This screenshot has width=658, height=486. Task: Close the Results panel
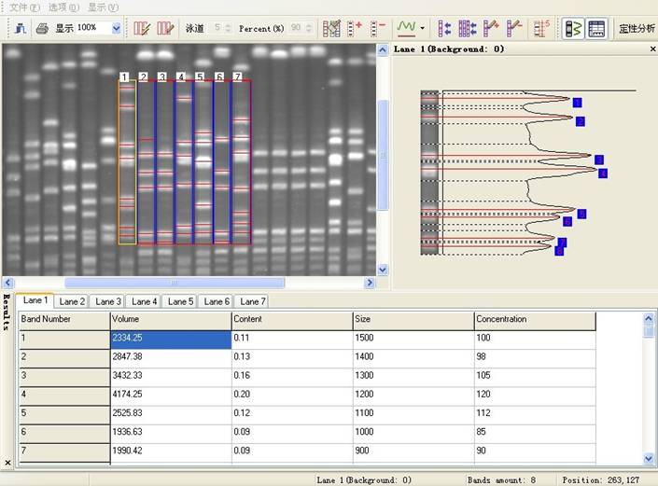click(7, 462)
